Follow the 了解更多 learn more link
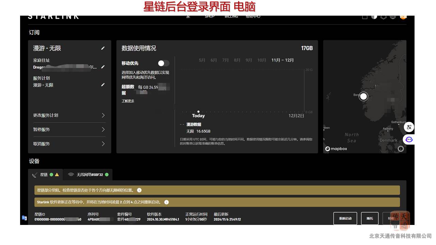This screenshot has width=436, height=245. [128, 101]
